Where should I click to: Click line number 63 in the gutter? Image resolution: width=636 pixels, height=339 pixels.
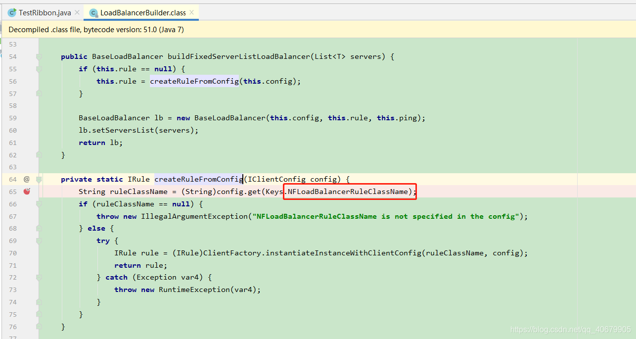(13, 167)
